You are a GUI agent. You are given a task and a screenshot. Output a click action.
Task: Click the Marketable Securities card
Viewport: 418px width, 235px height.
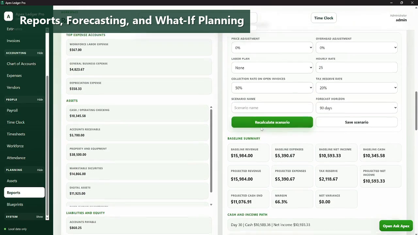click(137, 171)
